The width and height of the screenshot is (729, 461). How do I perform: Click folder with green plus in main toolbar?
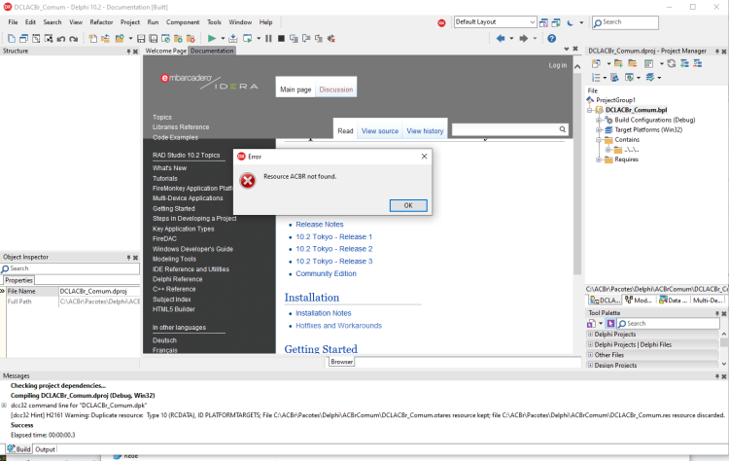[178, 39]
